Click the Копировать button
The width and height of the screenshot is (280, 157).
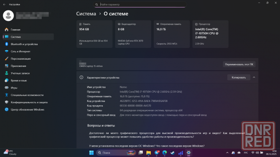[x=239, y=77]
